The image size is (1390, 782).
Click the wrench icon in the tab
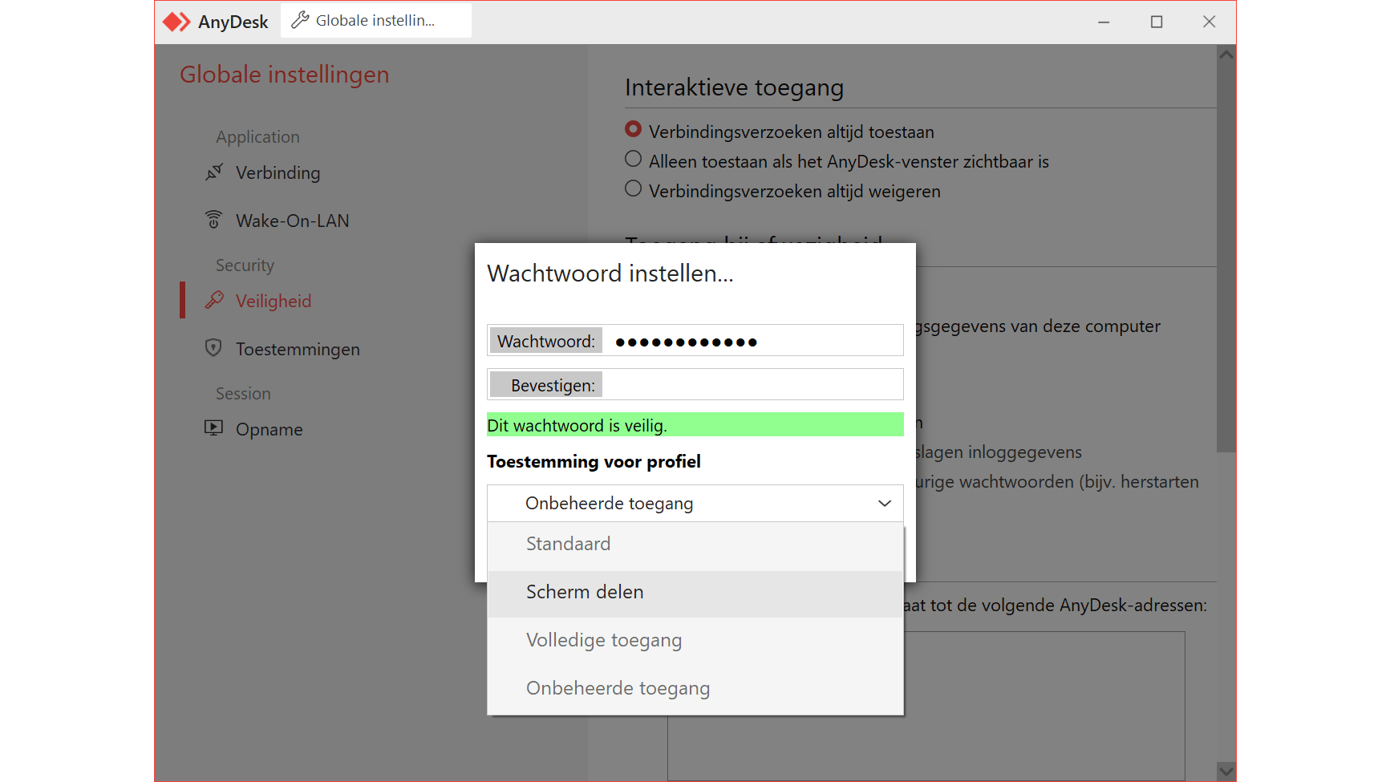(300, 20)
